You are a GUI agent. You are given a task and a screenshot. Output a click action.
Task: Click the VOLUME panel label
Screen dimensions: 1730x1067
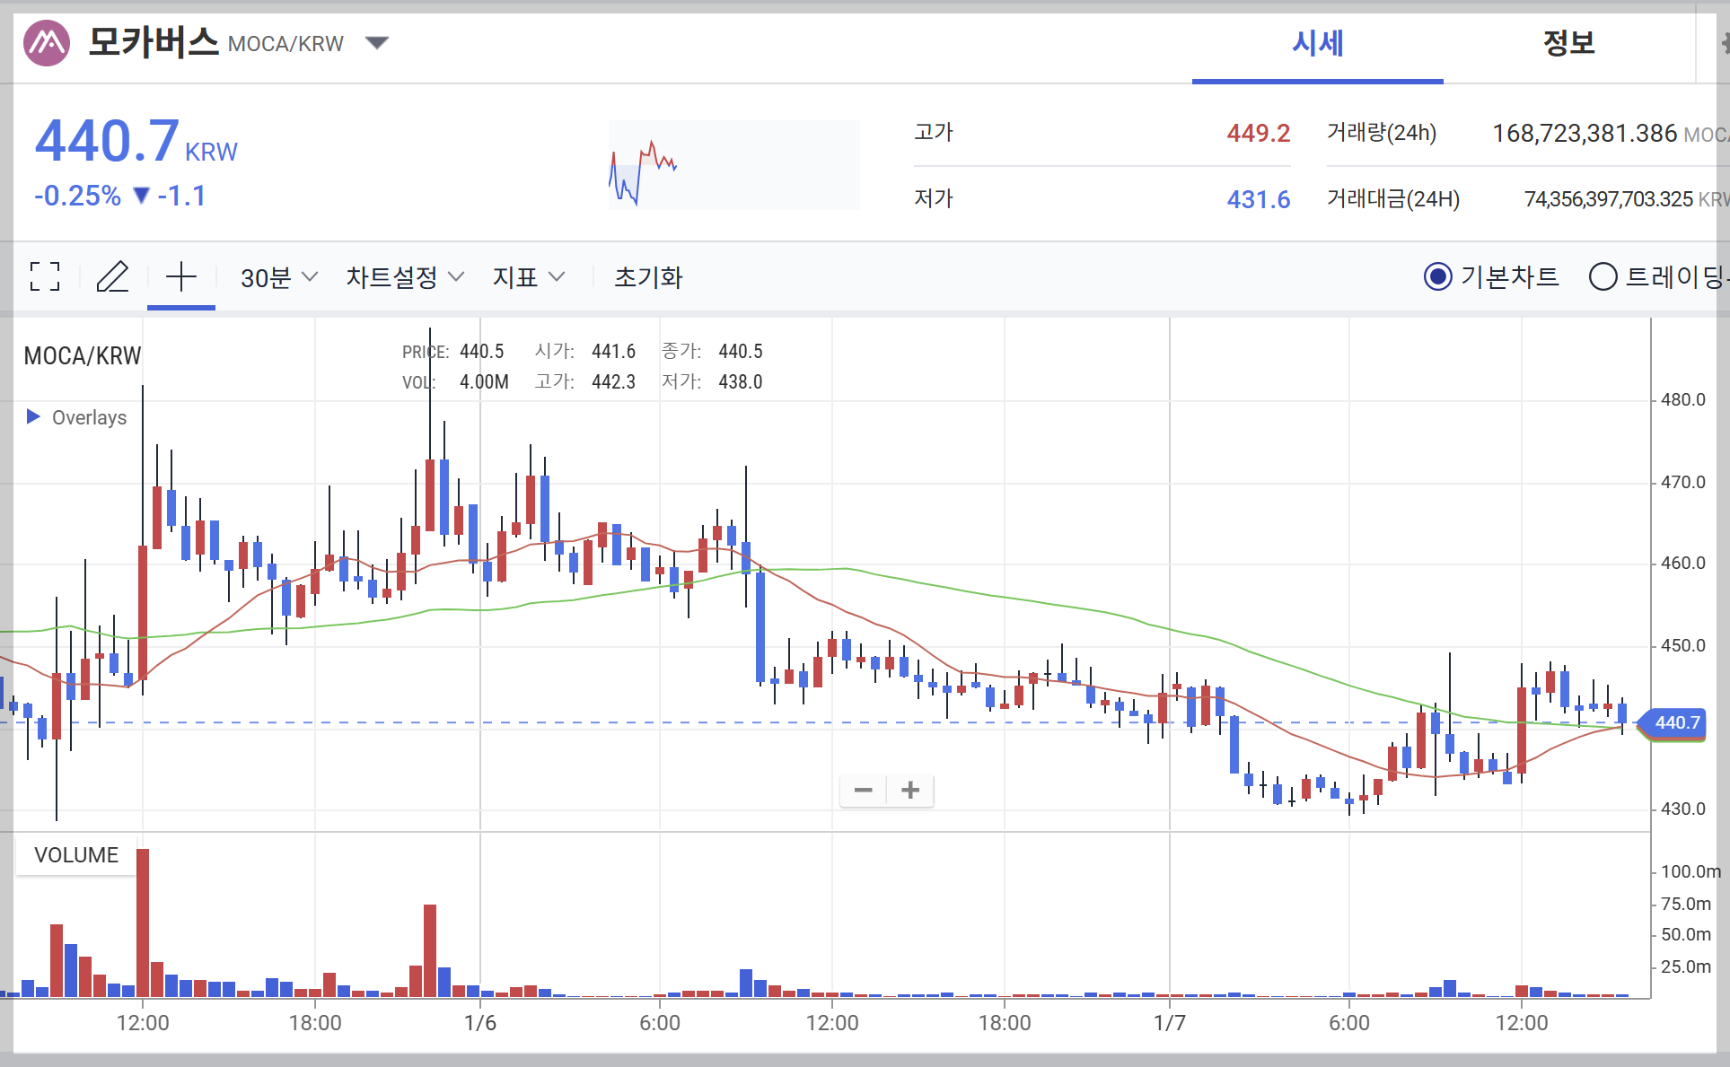click(76, 854)
